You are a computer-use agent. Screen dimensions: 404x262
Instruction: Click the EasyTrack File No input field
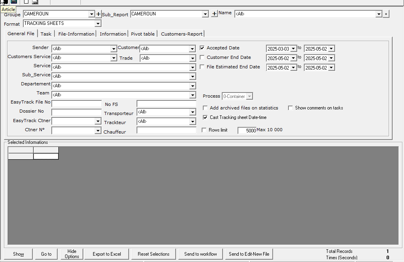pos(76,104)
